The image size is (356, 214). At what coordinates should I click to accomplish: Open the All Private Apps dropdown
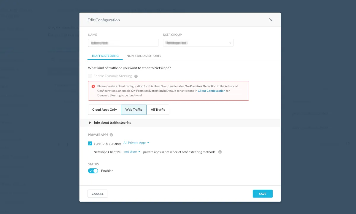pyautogui.click(x=136, y=143)
